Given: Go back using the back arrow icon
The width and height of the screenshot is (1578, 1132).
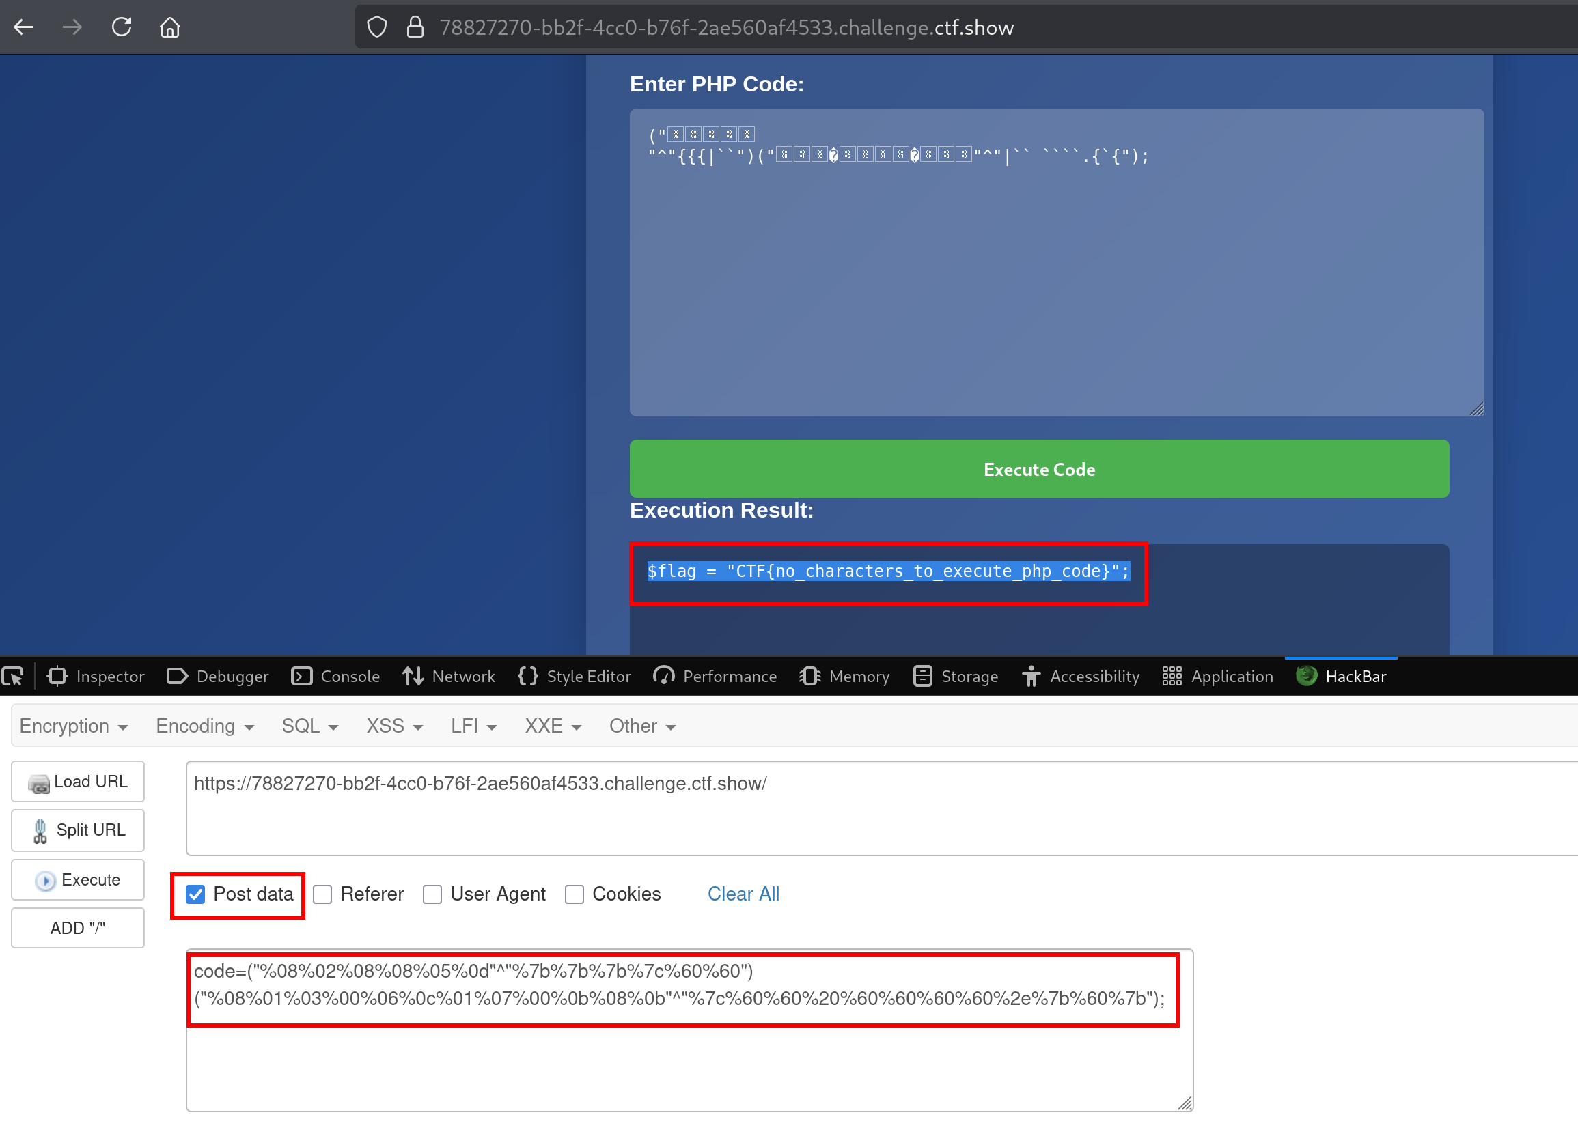Looking at the screenshot, I should coord(24,27).
